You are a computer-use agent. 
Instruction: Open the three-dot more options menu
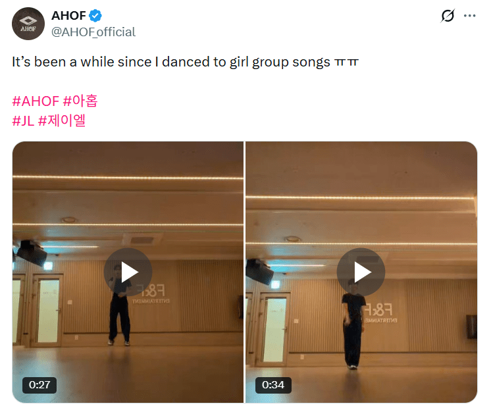tap(469, 16)
